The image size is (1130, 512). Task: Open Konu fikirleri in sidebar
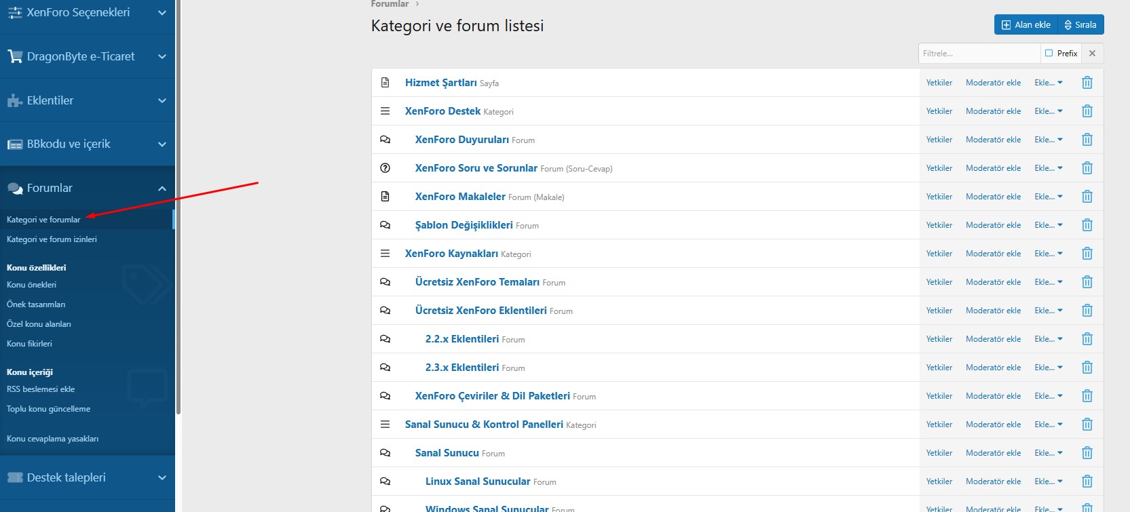pos(29,344)
